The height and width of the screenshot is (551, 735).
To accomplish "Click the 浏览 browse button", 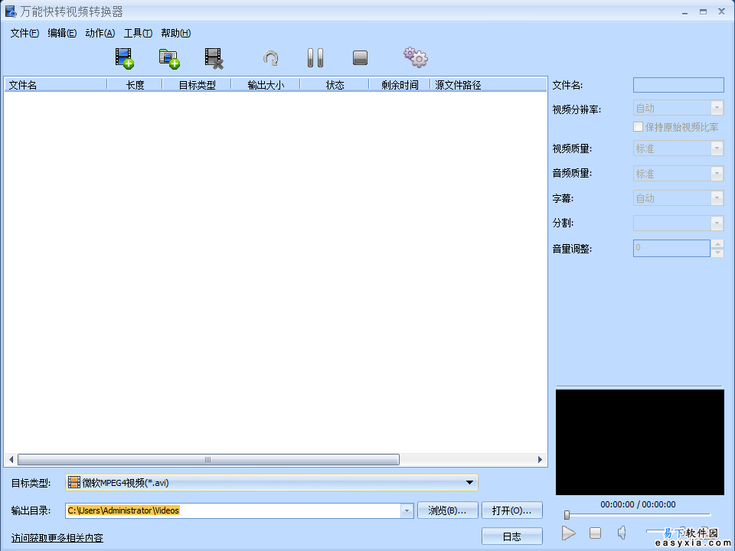I will pos(447,510).
